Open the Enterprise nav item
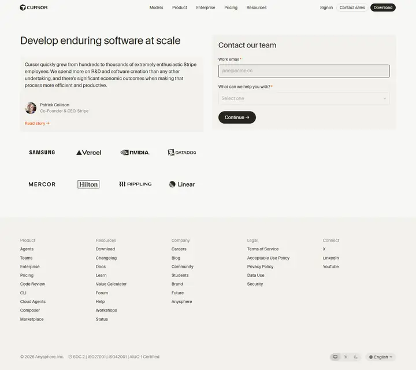The height and width of the screenshot is (370, 416). tap(206, 8)
